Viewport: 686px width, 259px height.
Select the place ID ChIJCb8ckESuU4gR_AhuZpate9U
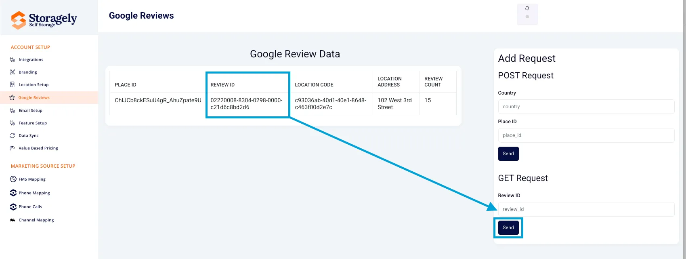point(158,100)
